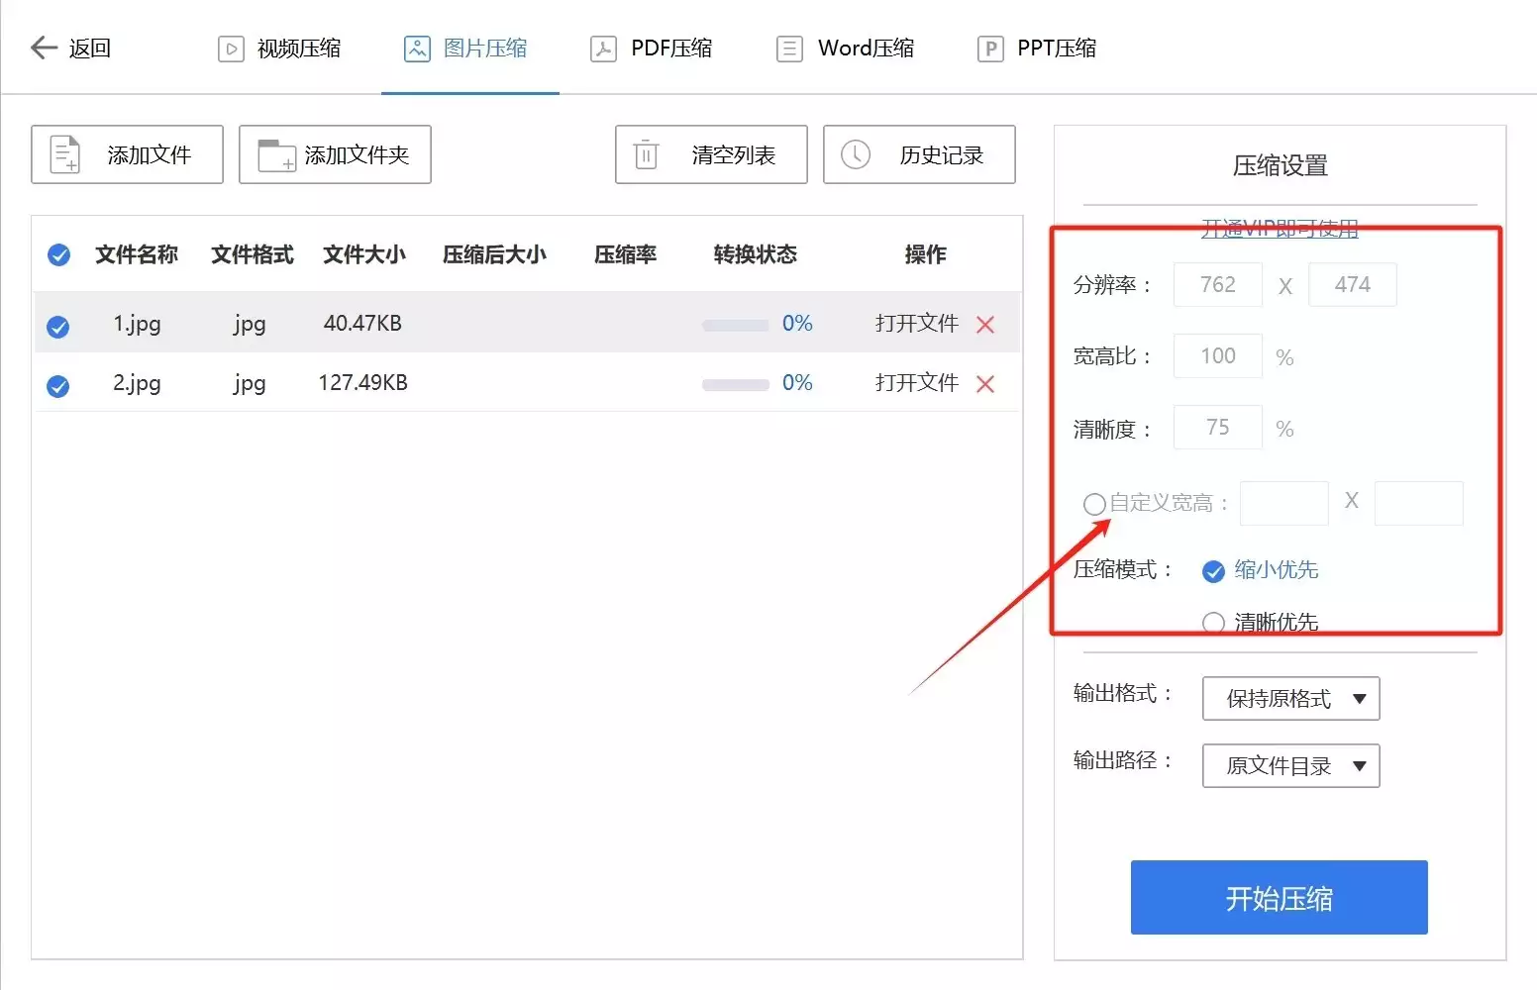The height and width of the screenshot is (990, 1537).
Task: Click the 压缩后大小 column header
Action: pyautogui.click(x=494, y=255)
